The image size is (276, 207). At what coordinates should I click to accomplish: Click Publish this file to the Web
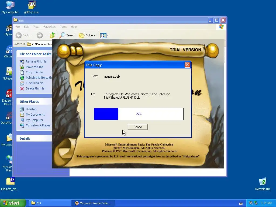[x=39, y=78]
